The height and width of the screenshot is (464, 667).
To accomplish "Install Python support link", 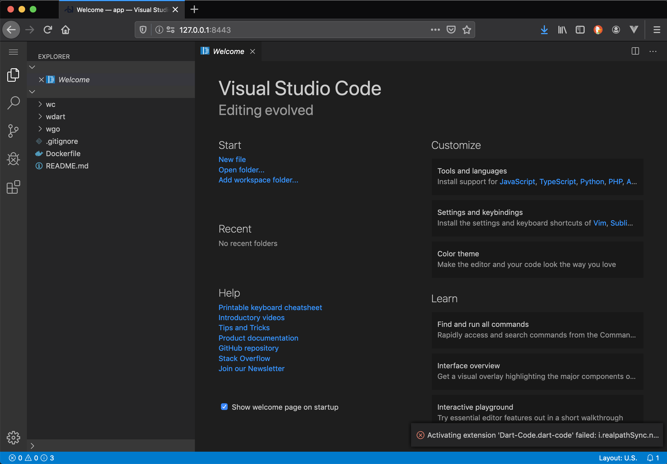I will pyautogui.click(x=592, y=181).
